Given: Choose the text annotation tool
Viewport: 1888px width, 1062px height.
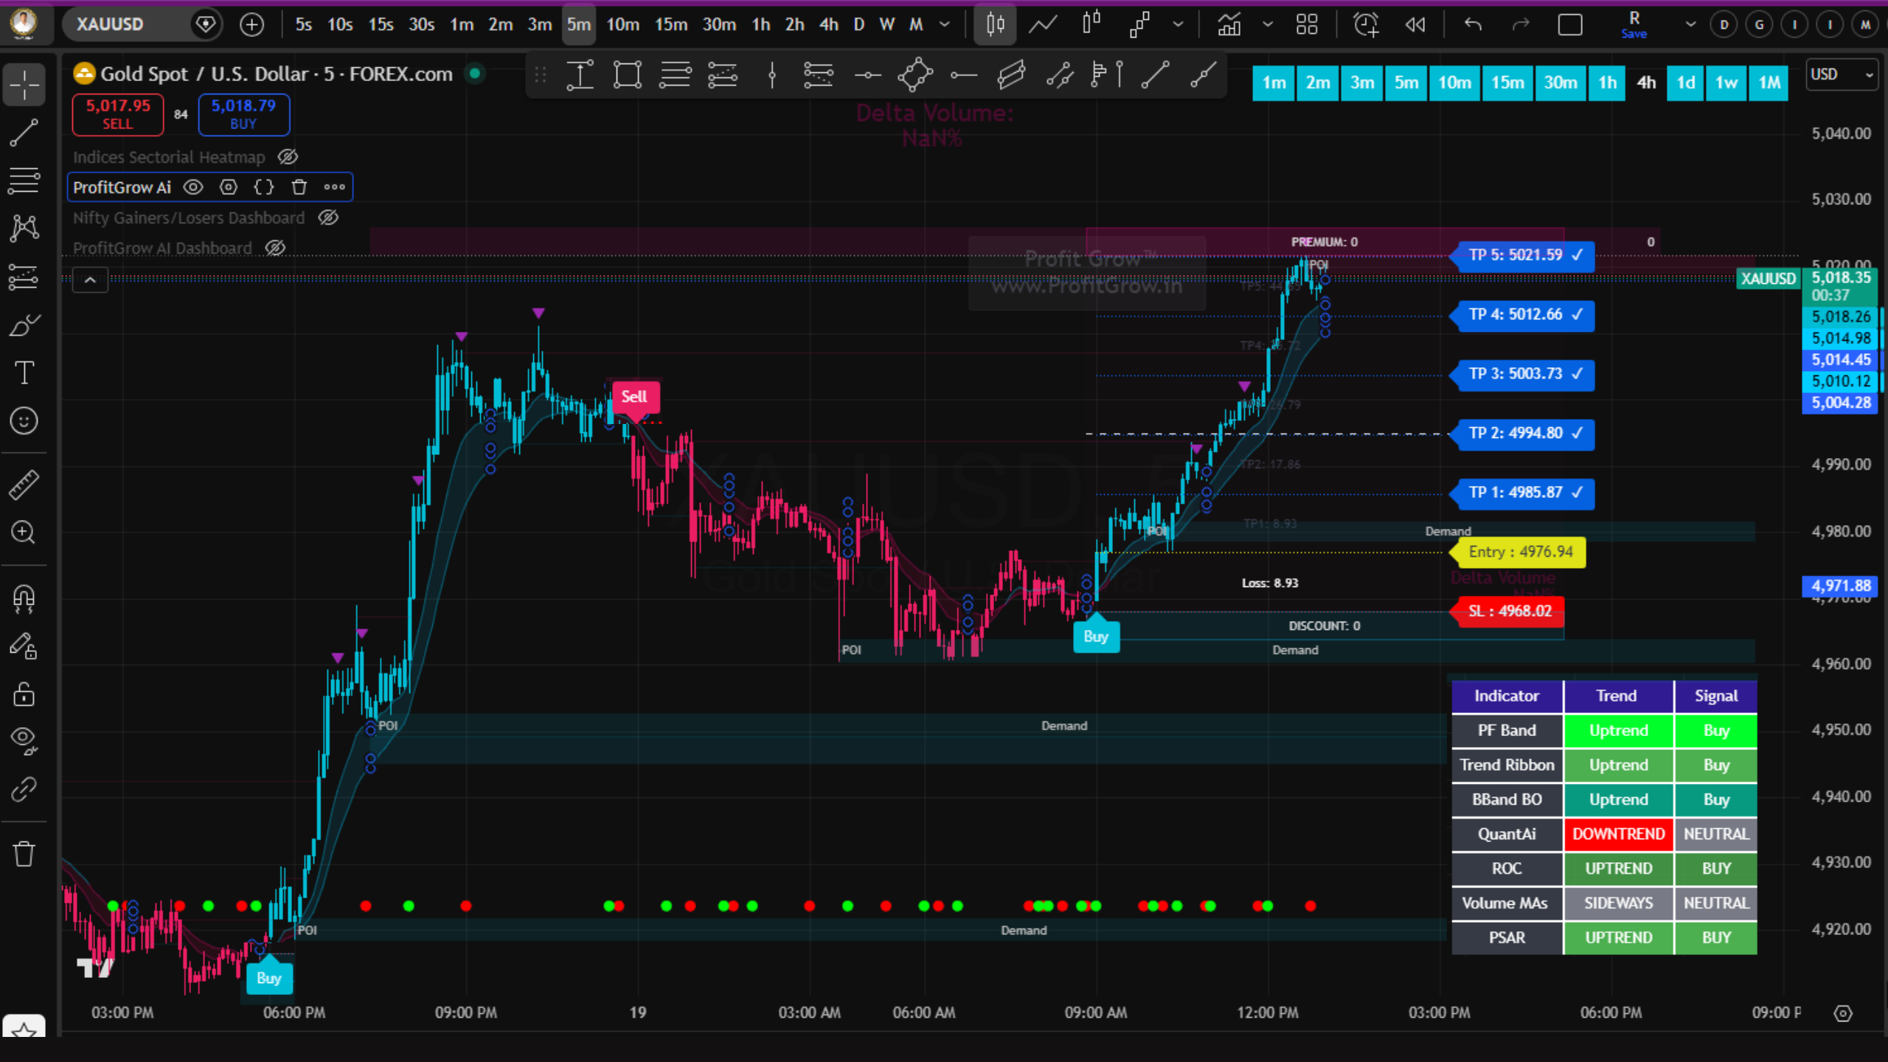Looking at the screenshot, I should click(x=24, y=373).
